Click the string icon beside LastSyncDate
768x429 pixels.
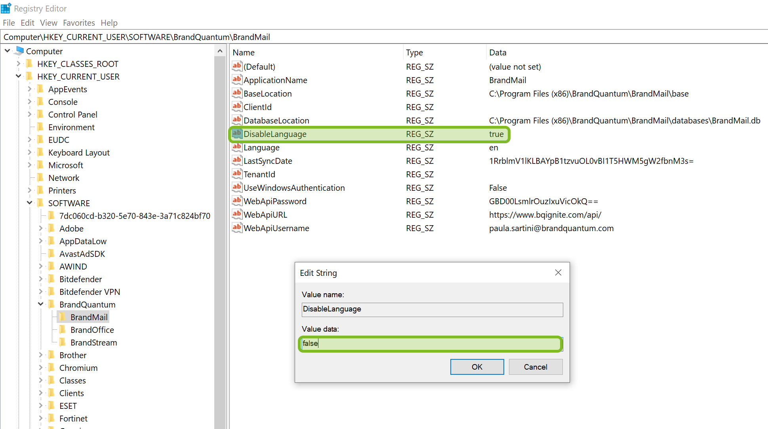[237, 160]
